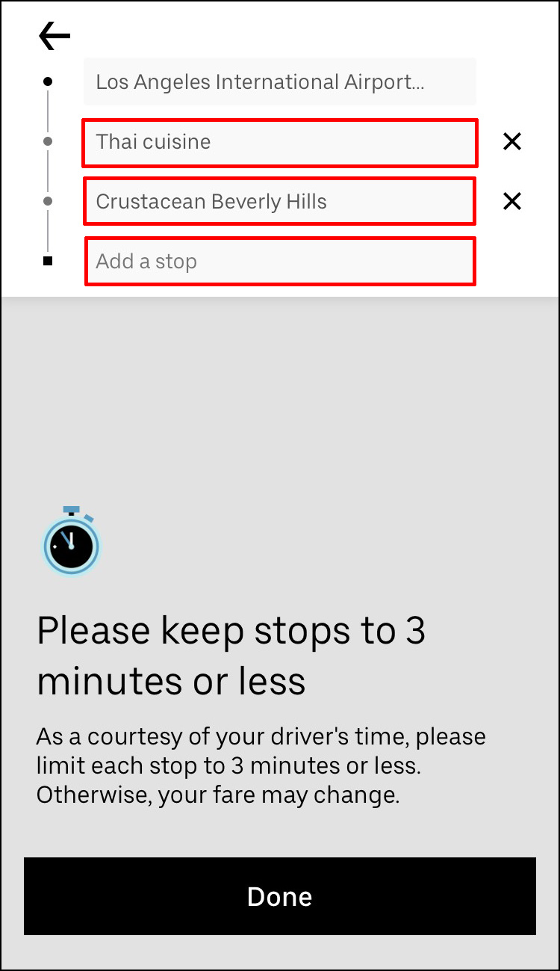
Task: Select the Thai cuisine stop field
Action: 280,142
